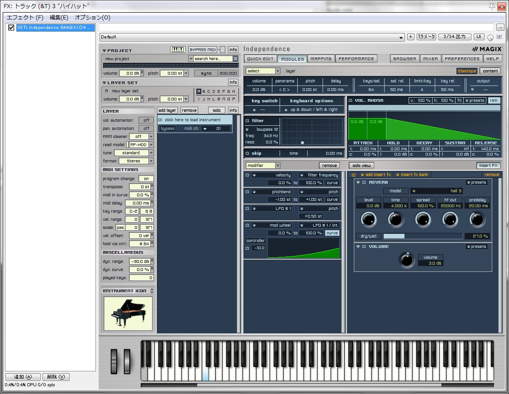This screenshot has width=509, height=394.
Task: Click 'click here to load instrument' row
Action: (195, 120)
